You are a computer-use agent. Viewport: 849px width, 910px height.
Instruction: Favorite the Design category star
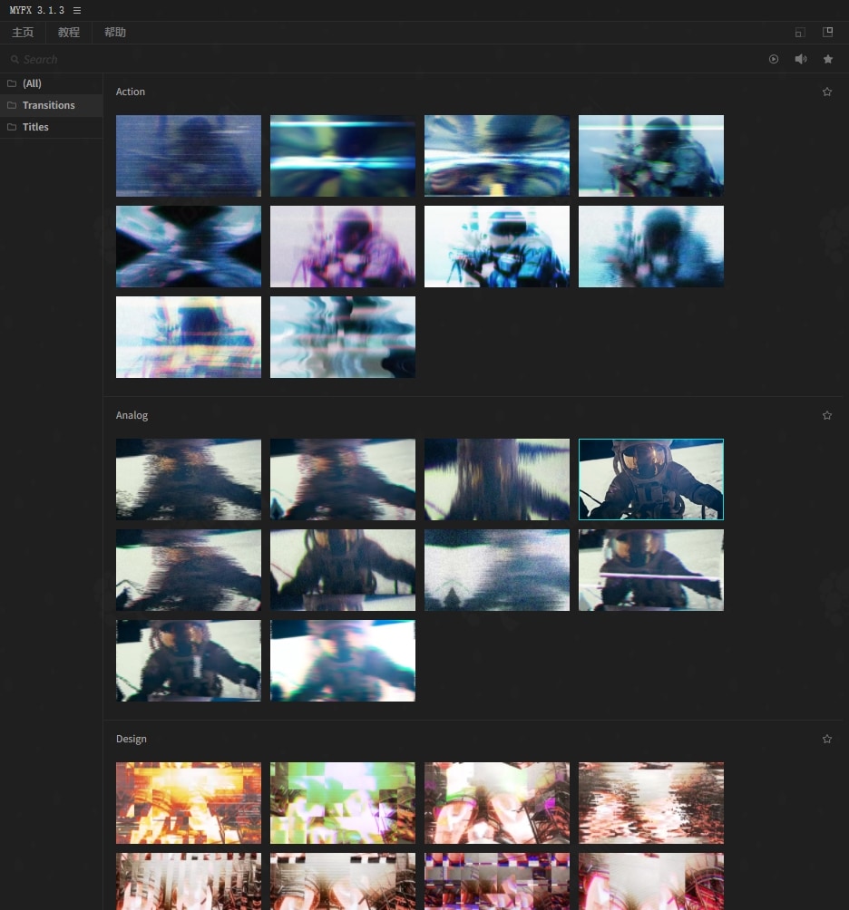pyautogui.click(x=827, y=739)
